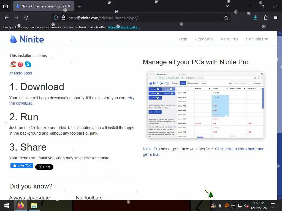Open the Firefox hamburger menu
Screen dimensions: 282x211
coord(275,18)
